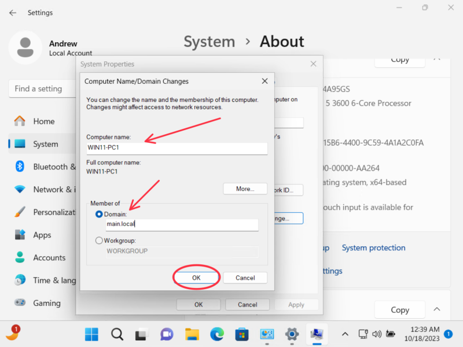Open the Apps settings section
Viewport: 463px width, 347px height.
[43, 235]
